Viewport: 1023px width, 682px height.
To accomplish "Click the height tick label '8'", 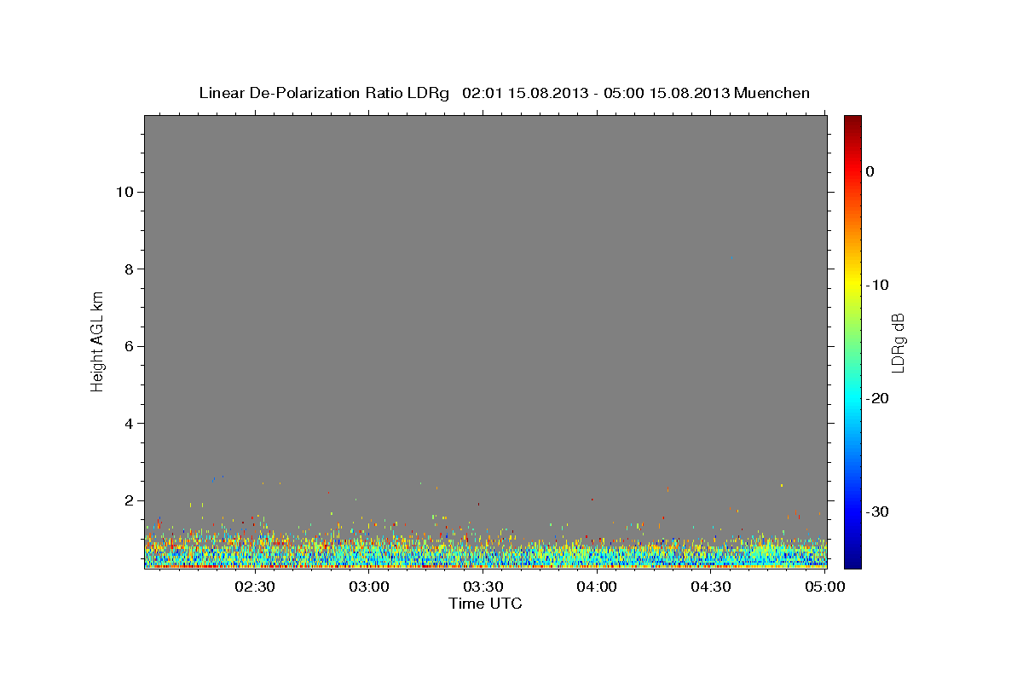I will 129,269.
